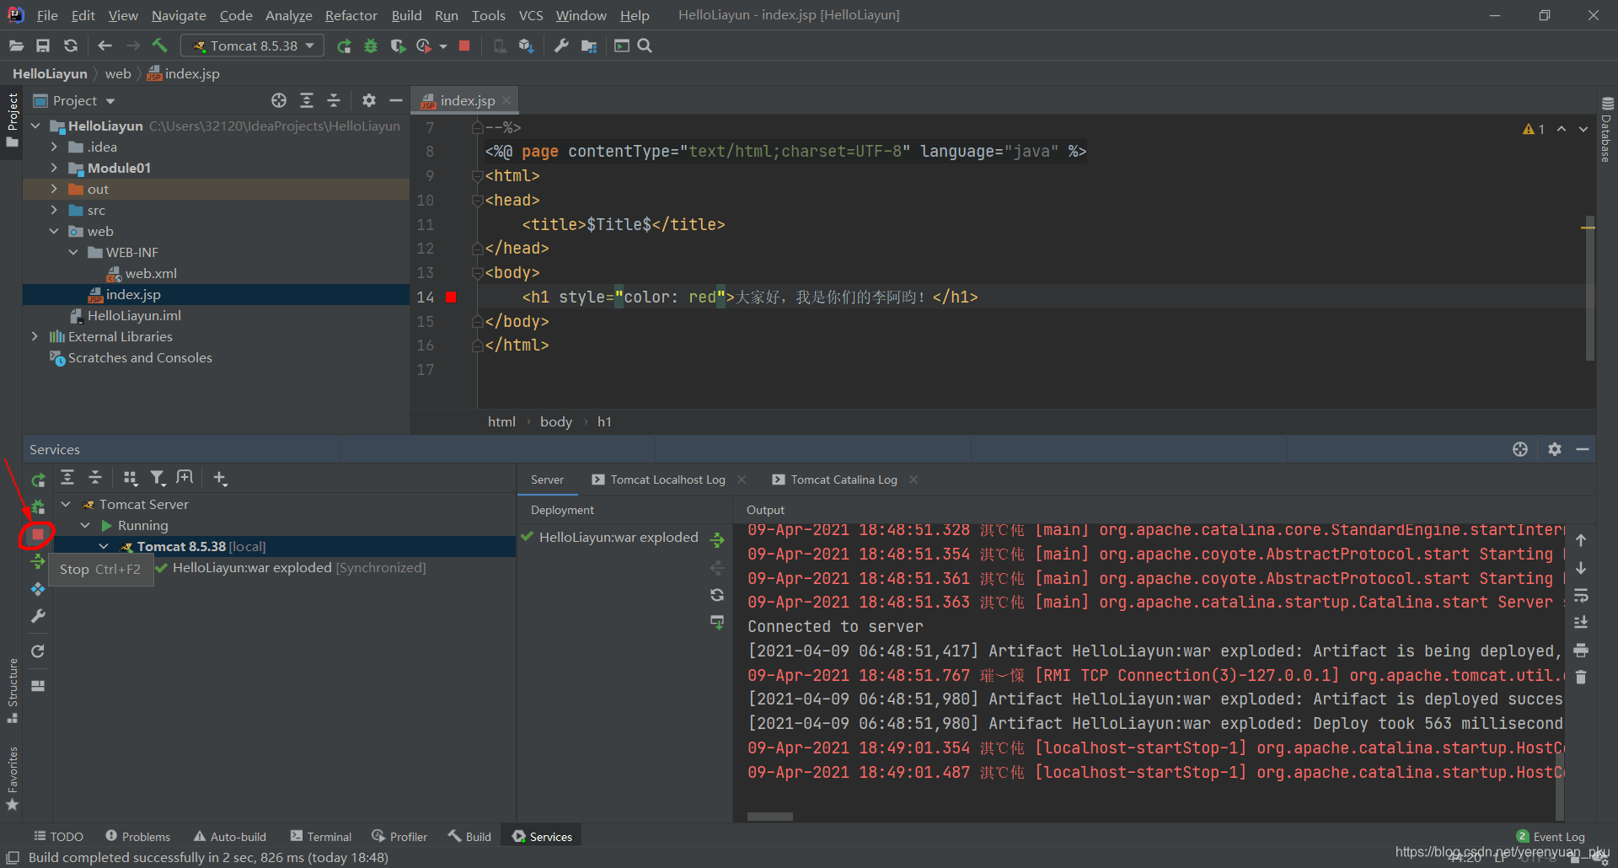
Task: Go to next highlighted error arrow
Action: coord(1583,129)
